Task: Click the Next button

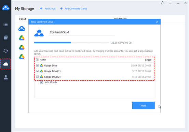Action: pos(143,105)
